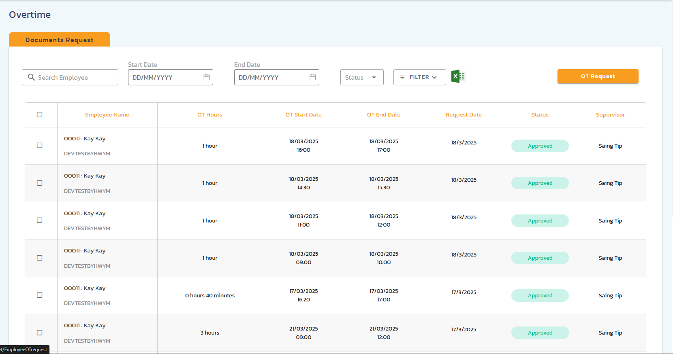Screen dimensions: 673x354
Task: Check the 0 hours 40 minutes row
Action: point(40,295)
